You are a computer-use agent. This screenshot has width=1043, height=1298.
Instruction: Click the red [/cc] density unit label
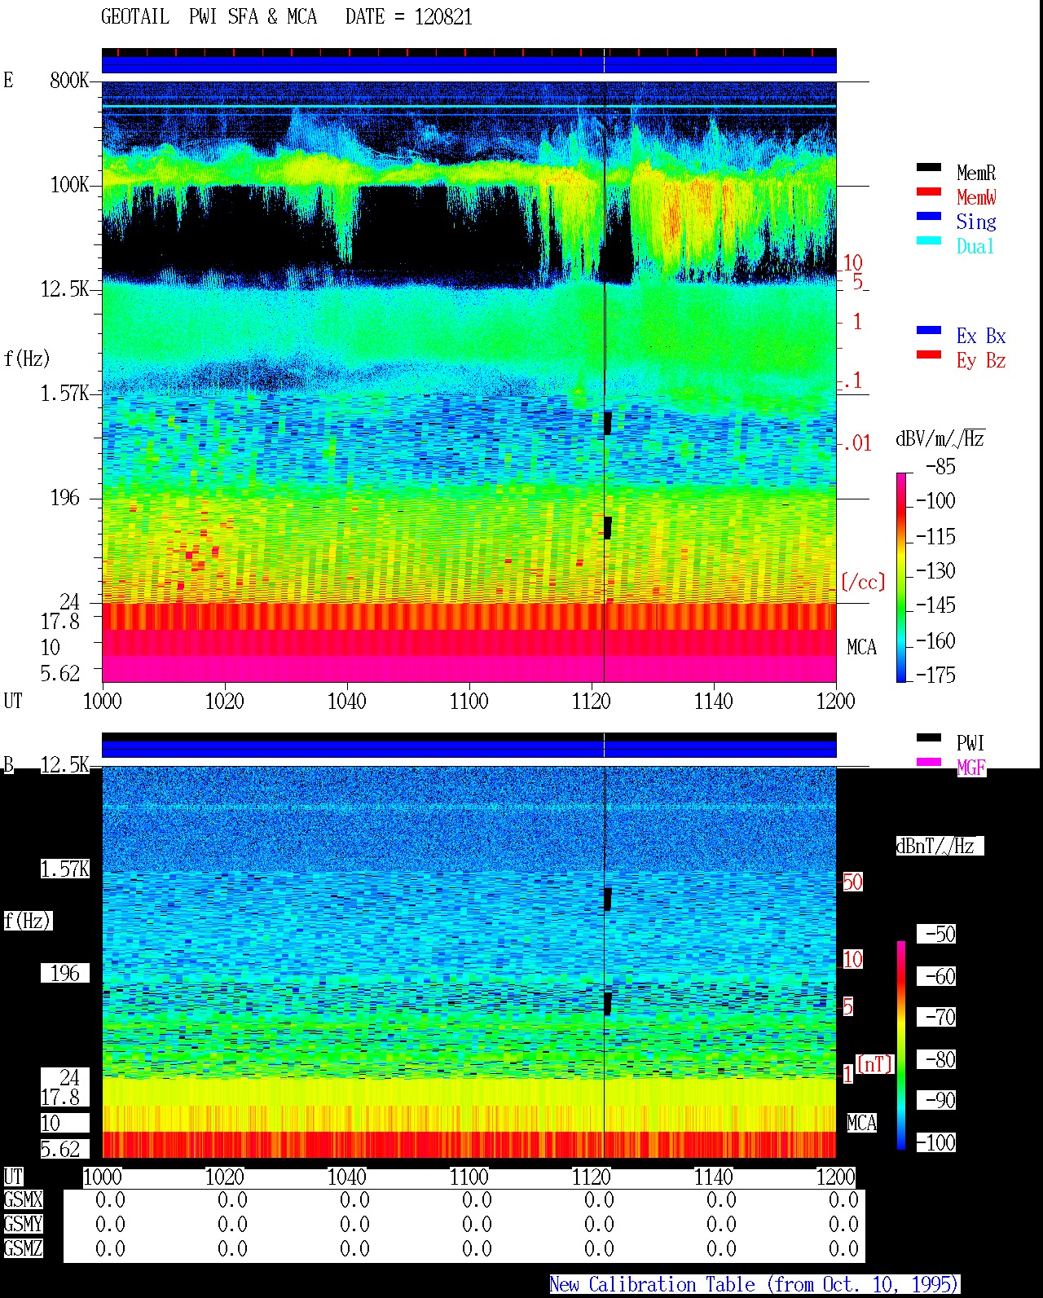click(863, 582)
